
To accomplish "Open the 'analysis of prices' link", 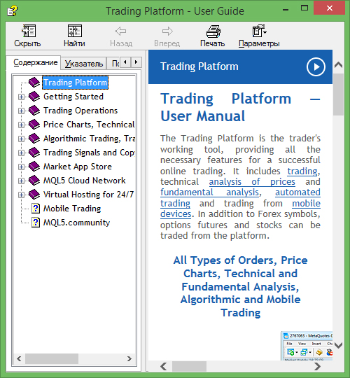I will point(252,182).
